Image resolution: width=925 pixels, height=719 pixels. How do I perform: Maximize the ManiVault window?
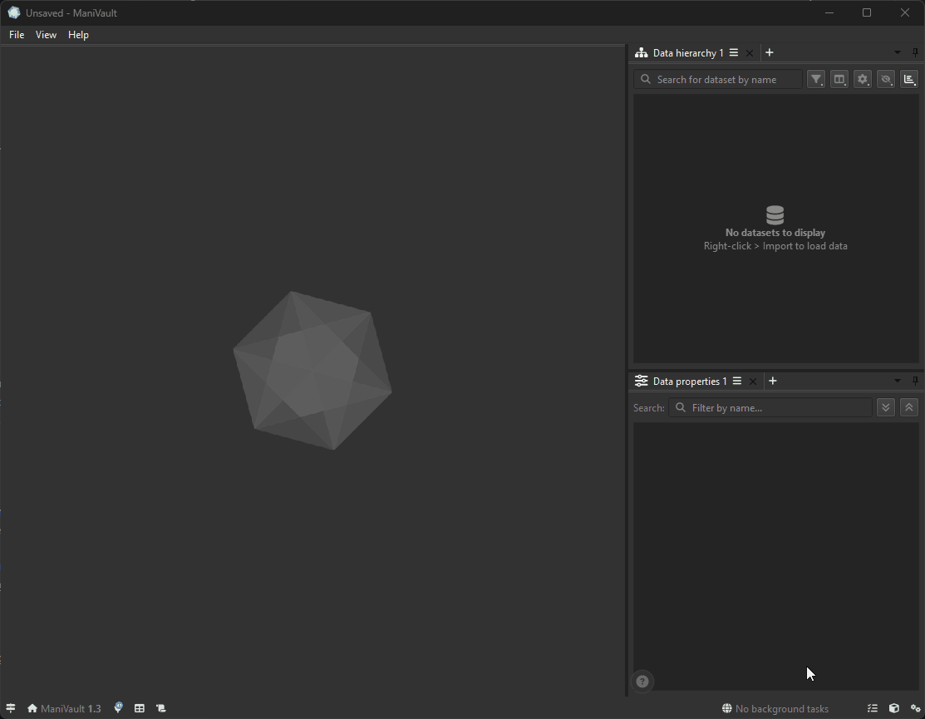(x=867, y=13)
